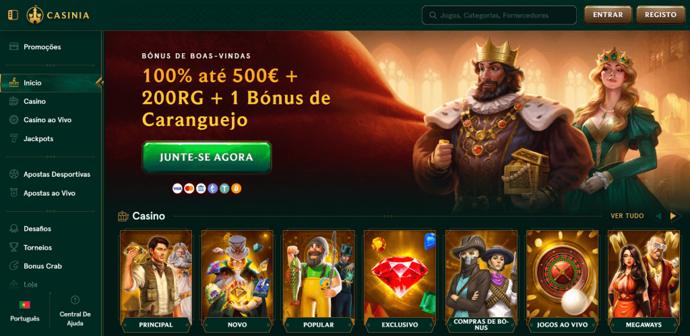Focus the Jogos, Categorias, Fornecedores search field

click(499, 15)
